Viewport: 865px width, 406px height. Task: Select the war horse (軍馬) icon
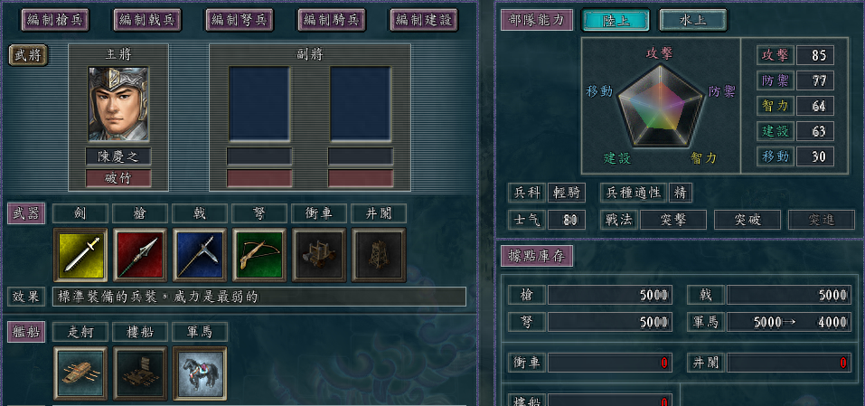(x=200, y=373)
